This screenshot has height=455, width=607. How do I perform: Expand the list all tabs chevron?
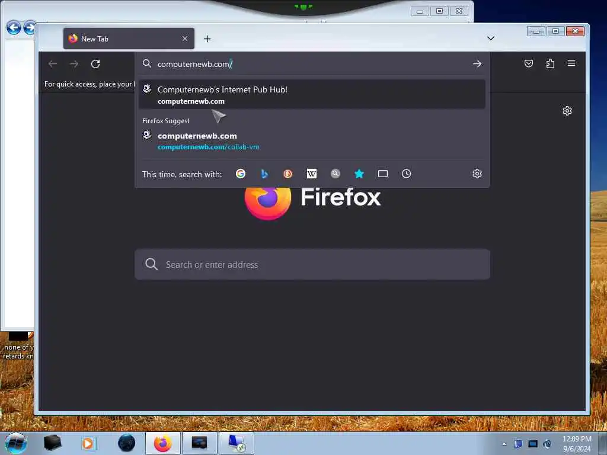(490, 39)
